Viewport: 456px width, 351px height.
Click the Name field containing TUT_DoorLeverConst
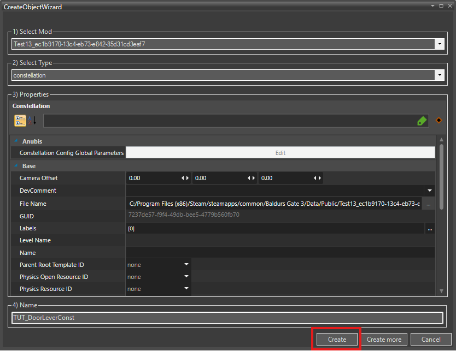click(227, 318)
